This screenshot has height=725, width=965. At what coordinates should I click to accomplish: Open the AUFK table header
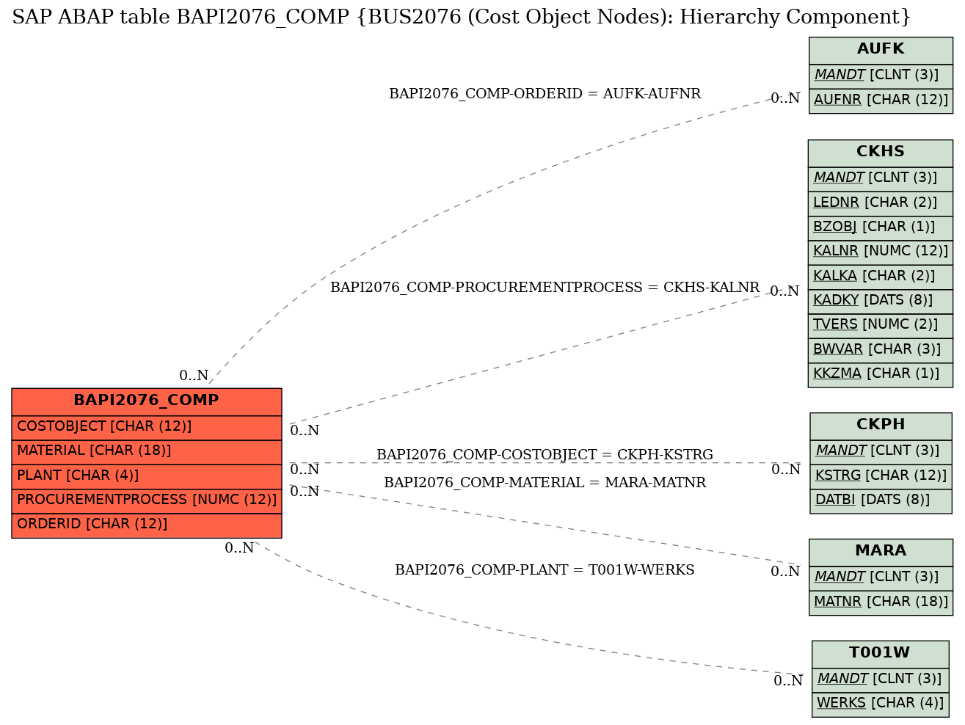[x=881, y=50]
